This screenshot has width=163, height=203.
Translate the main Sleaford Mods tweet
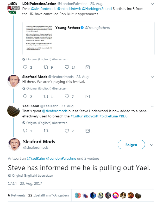pos(32,175)
